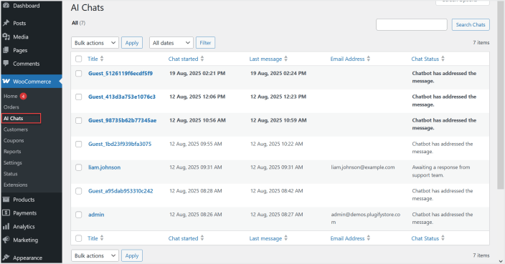
Task: Click the Marketing megaphone icon
Action: click(x=6, y=240)
